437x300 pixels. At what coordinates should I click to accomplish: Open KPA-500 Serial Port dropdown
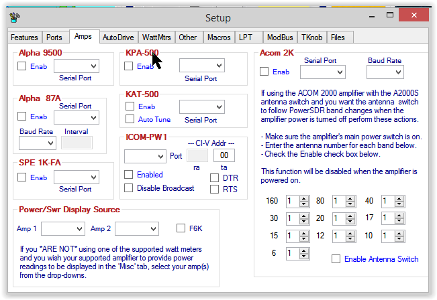pyautogui.click(x=202, y=66)
